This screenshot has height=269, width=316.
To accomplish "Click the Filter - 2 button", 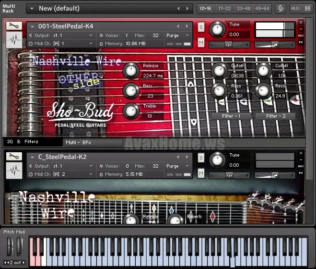I will tap(275, 116).
